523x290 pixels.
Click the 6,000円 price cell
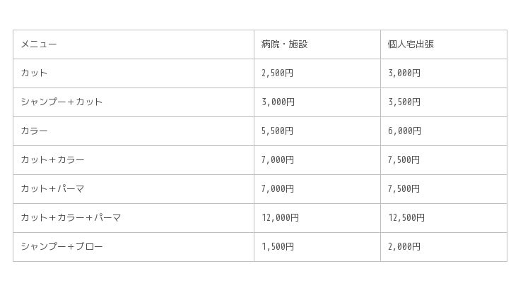pos(404,131)
